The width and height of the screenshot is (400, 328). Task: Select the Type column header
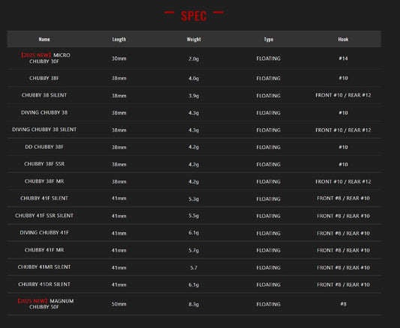269,39
